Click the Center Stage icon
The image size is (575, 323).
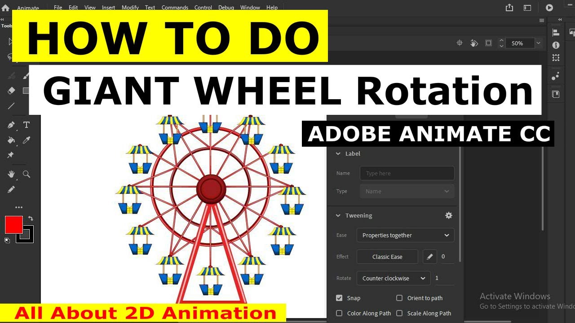(460, 43)
